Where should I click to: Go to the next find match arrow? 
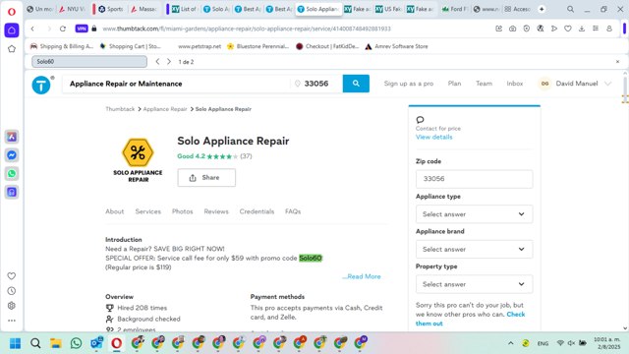coord(169,61)
